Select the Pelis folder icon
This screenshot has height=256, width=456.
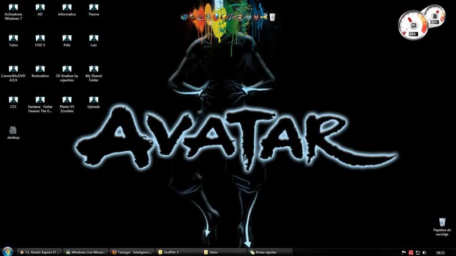(x=66, y=41)
